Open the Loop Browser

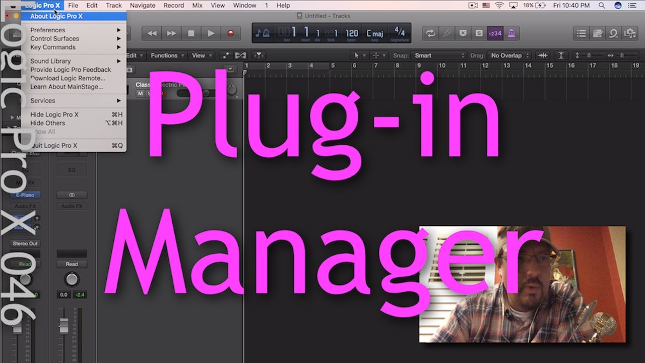pyautogui.click(x=614, y=34)
